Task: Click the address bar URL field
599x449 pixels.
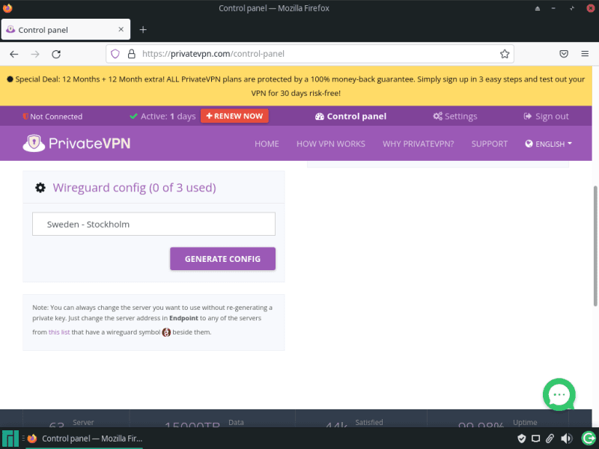Action: [314, 54]
